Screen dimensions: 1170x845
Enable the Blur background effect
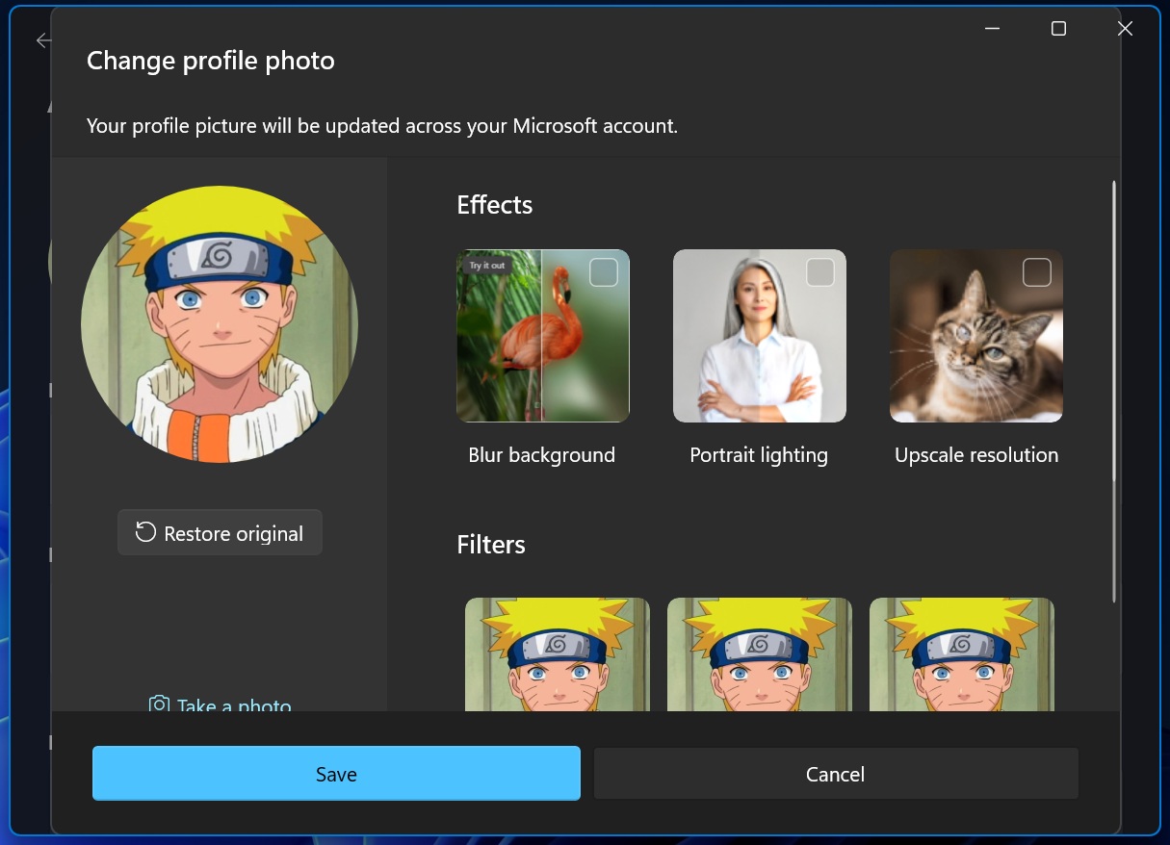point(604,272)
